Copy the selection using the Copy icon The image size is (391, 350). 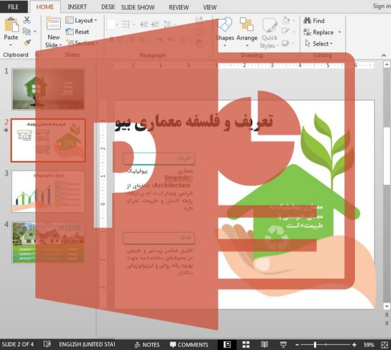pyautogui.click(x=26, y=32)
